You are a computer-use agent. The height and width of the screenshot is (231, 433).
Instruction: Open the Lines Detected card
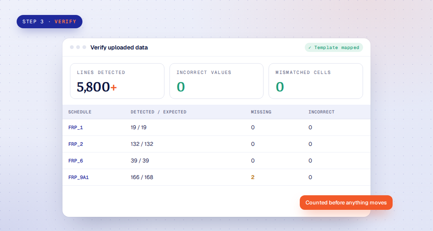[117, 81]
